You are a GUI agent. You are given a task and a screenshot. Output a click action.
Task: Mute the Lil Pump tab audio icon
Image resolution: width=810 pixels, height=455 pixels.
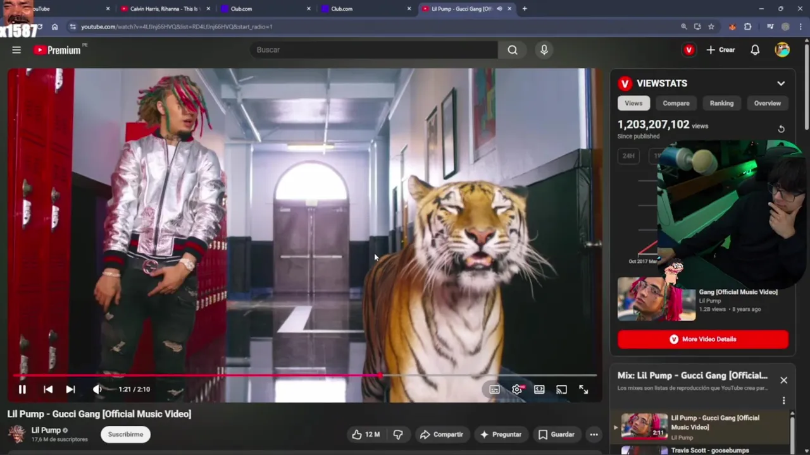pyautogui.click(x=499, y=9)
